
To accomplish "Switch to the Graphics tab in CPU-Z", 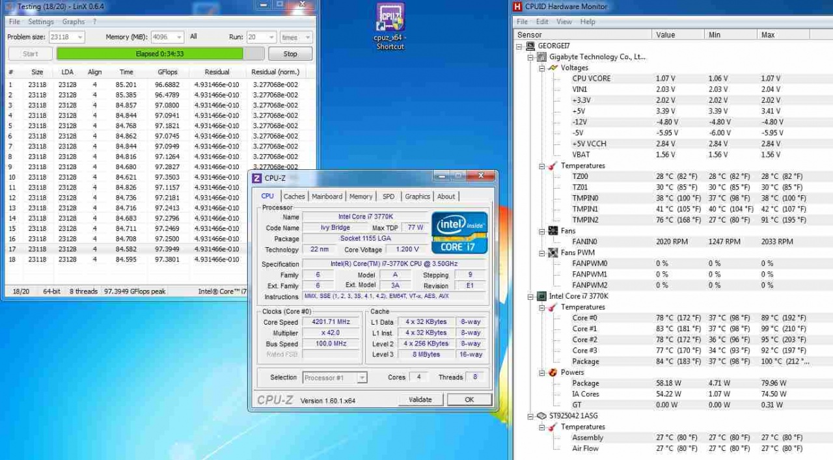I will coord(417,196).
